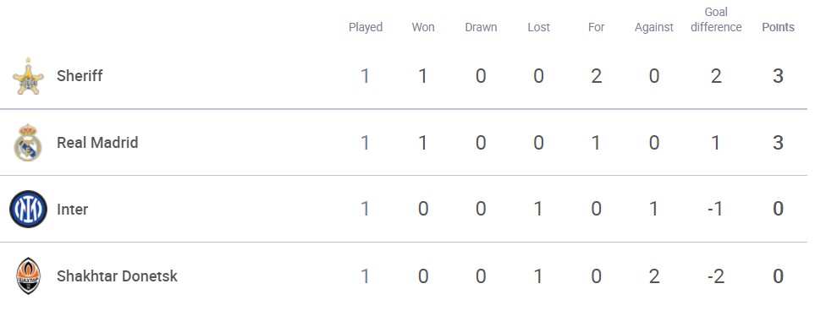The height and width of the screenshot is (311, 815).
Task: Click Shakhtar Donetsk's goal difference -2
Action: coord(716,276)
